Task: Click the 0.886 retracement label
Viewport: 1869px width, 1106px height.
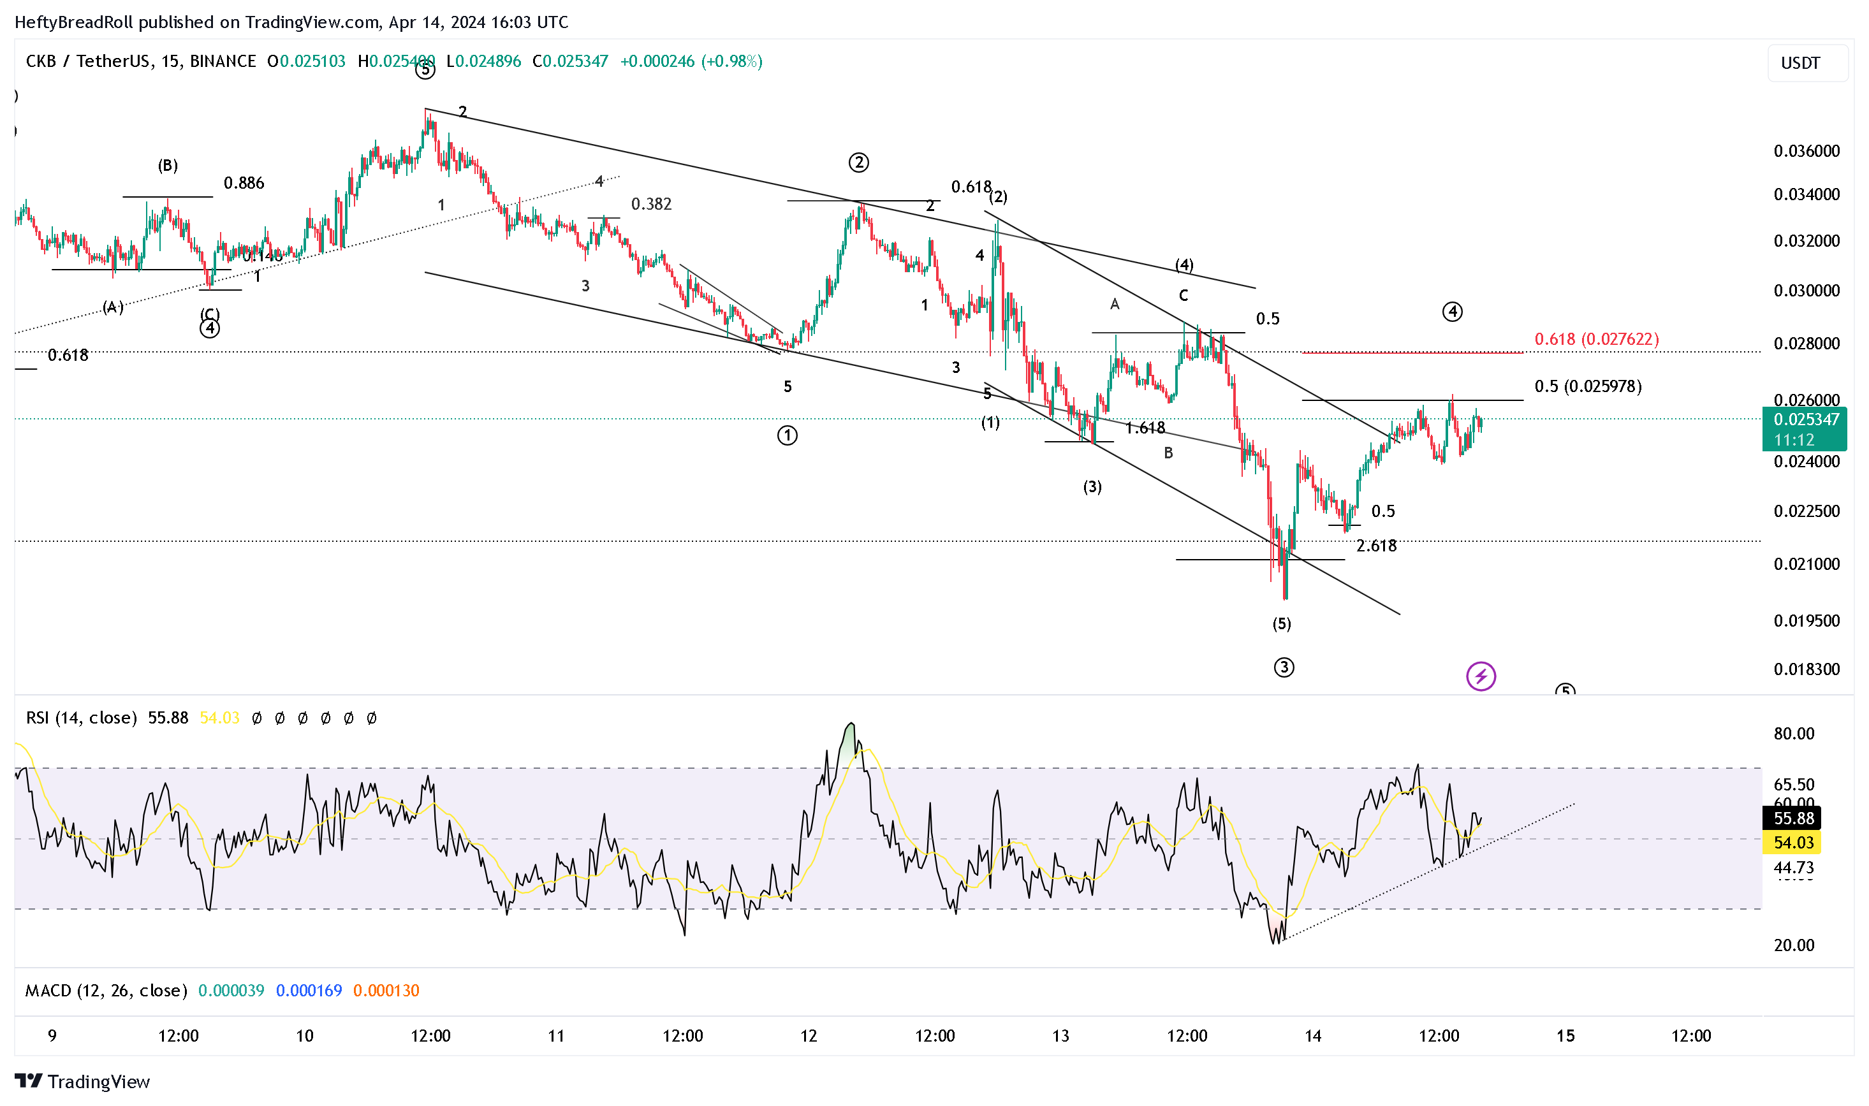Action: [244, 184]
